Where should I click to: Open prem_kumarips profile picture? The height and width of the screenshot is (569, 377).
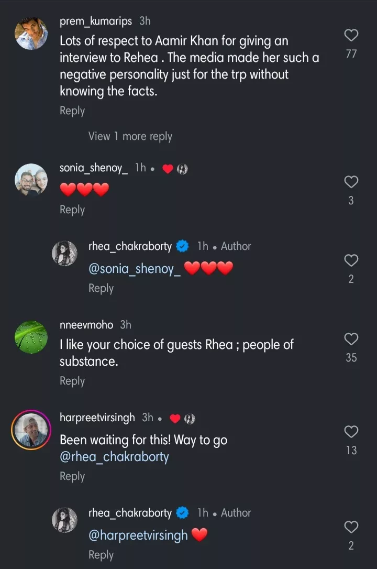pos(31,34)
